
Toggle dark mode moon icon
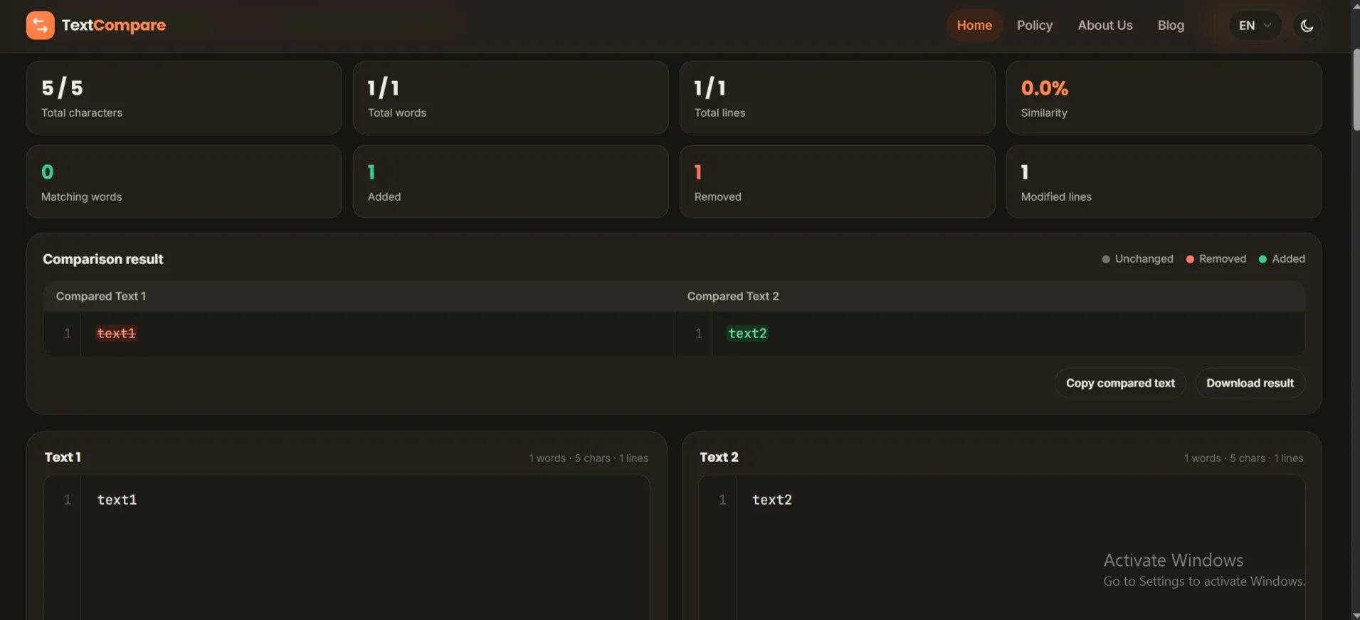click(1307, 26)
